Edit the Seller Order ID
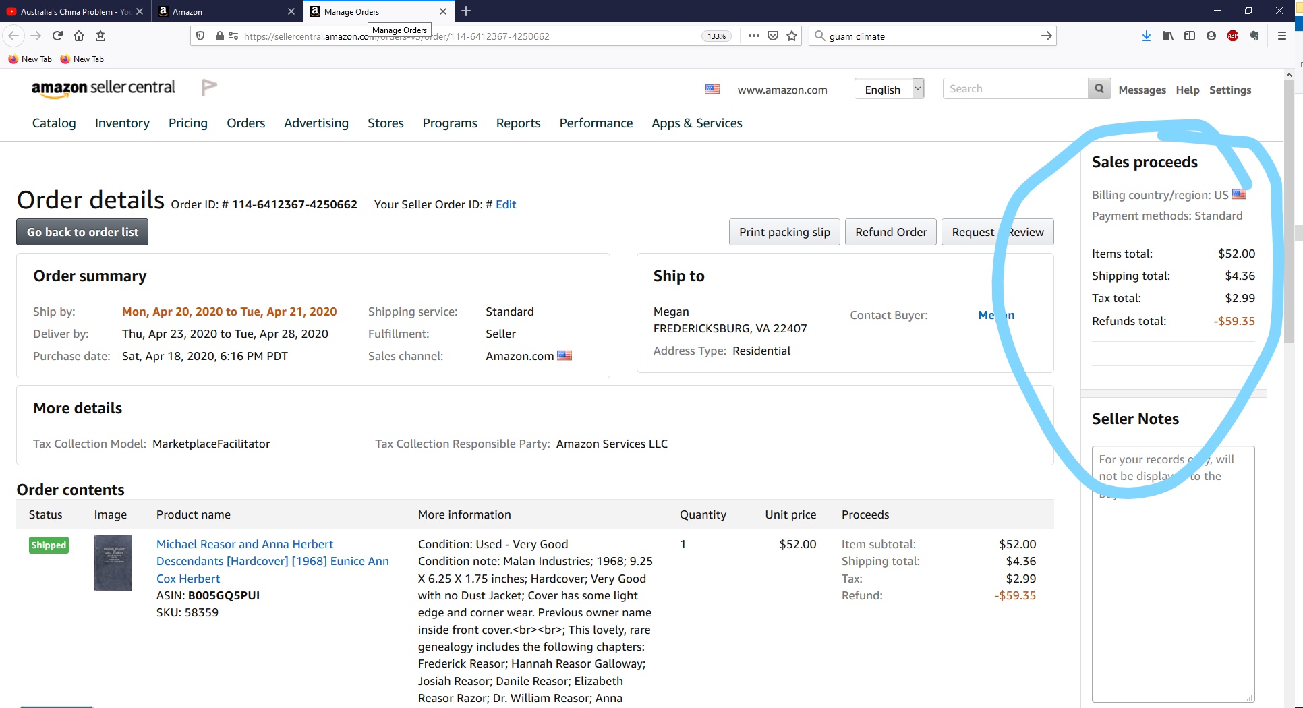Screen dimensions: 1303x708 (506, 204)
